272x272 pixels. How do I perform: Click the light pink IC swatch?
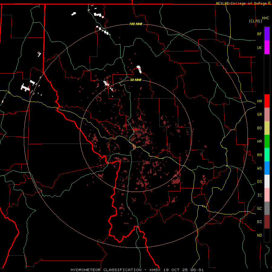tap(267, 195)
